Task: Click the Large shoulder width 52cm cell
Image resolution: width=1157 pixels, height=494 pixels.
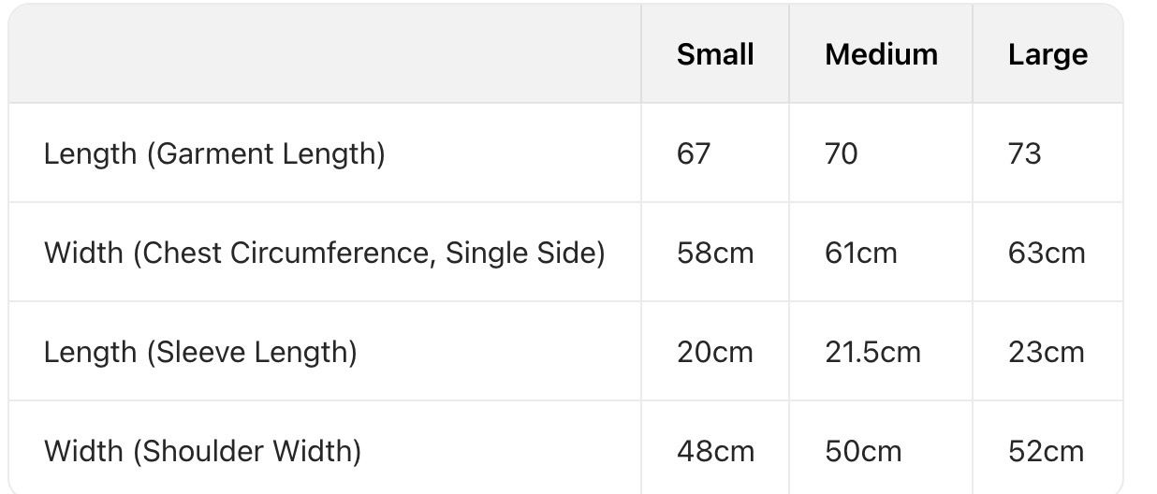Action: click(1047, 451)
